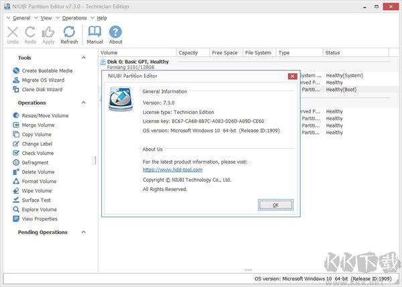Close the NIUBI Partition Editor dialog
The image size is (402, 287).
click(292, 76)
